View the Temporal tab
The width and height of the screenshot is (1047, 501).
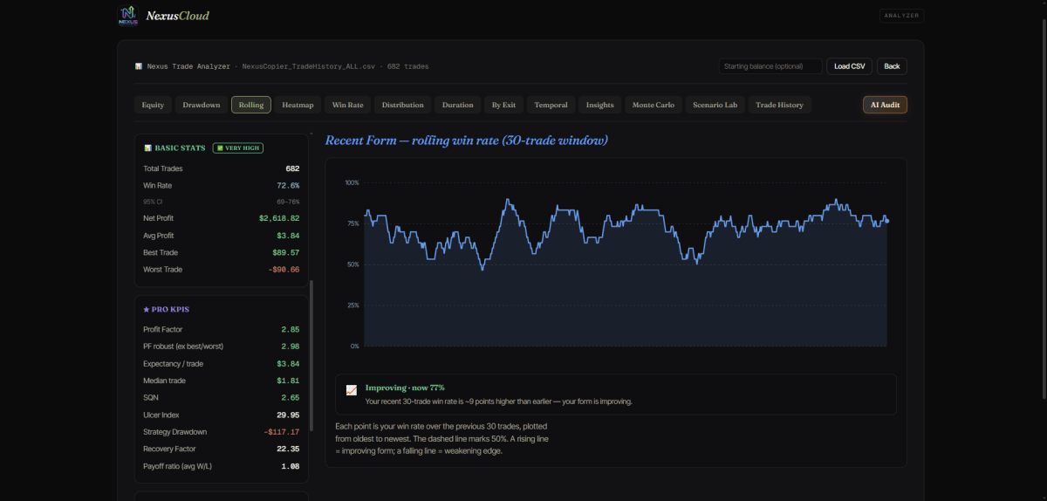[551, 105]
